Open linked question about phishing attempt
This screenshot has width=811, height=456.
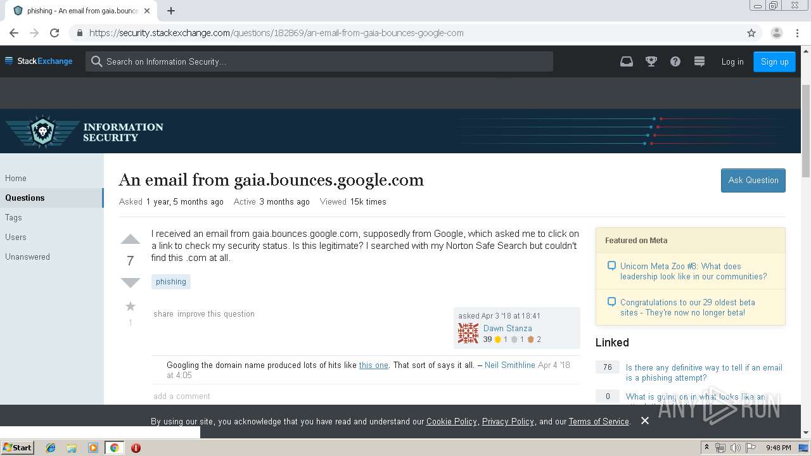click(x=704, y=372)
